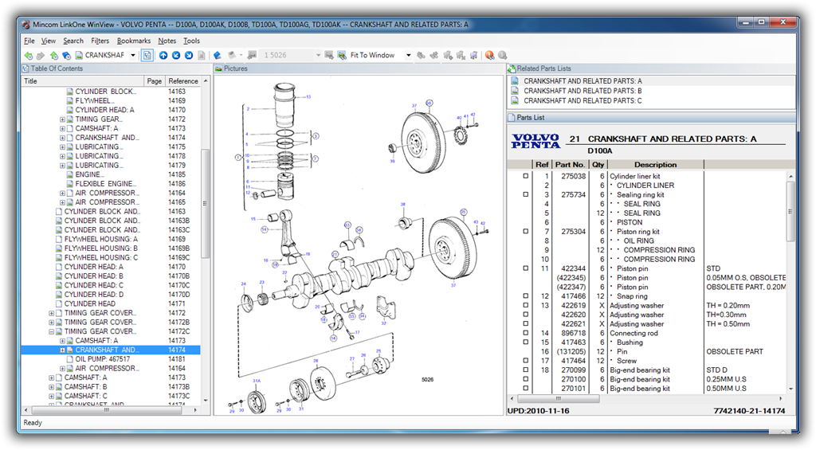
Task: Open the View menu
Action: point(49,41)
